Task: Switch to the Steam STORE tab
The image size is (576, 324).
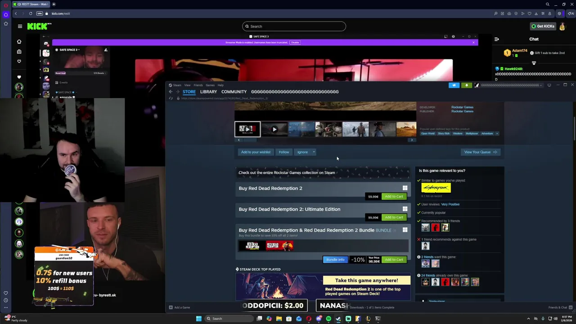Action: 189,92
